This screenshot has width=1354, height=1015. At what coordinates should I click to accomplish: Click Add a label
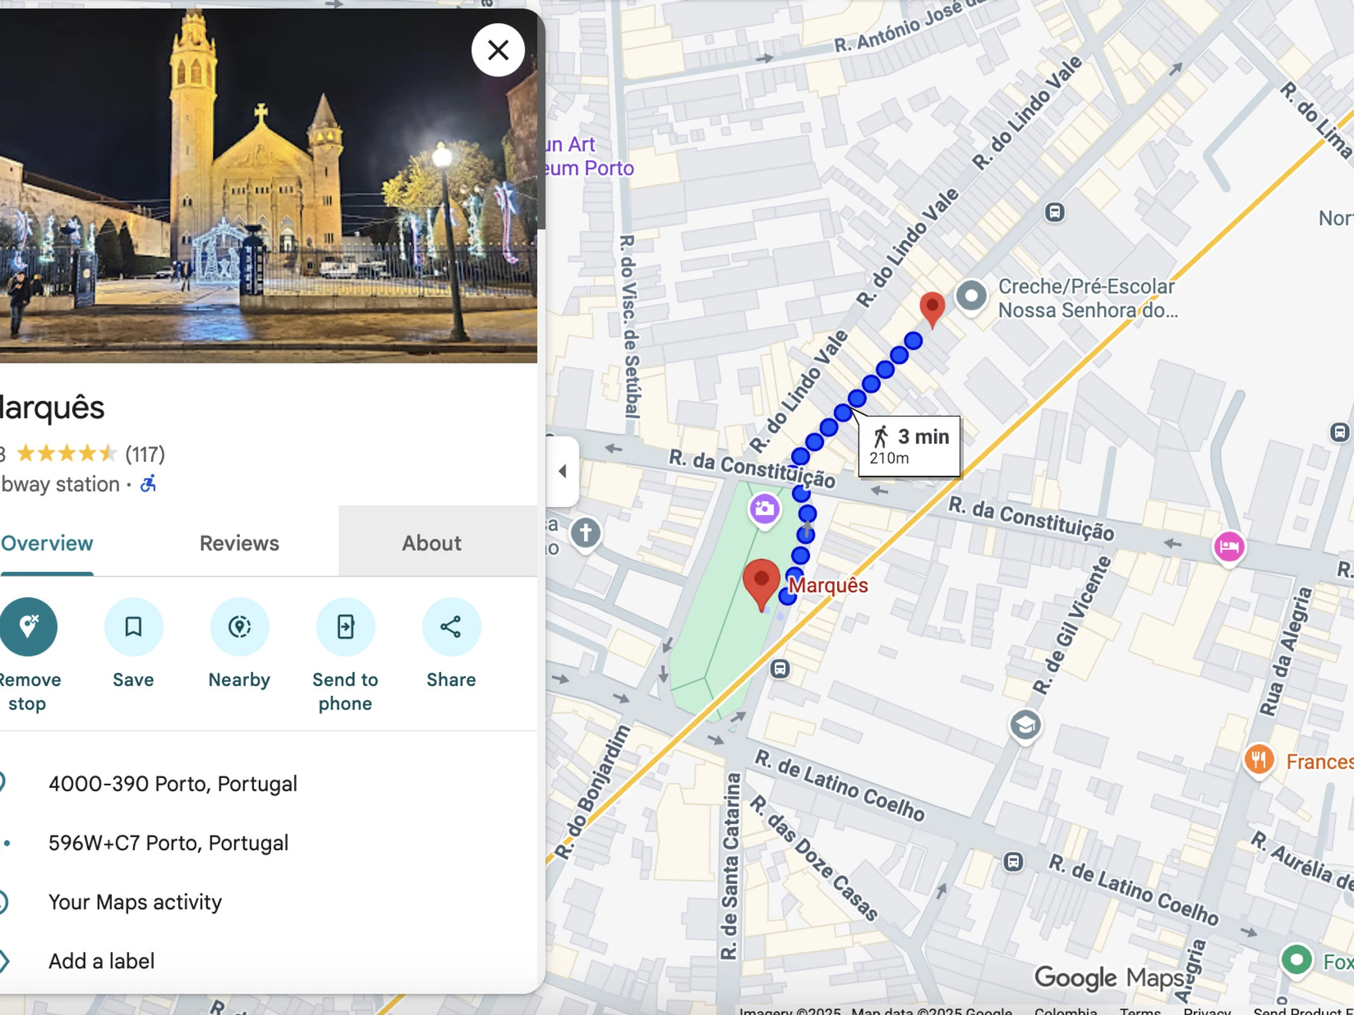tap(102, 961)
